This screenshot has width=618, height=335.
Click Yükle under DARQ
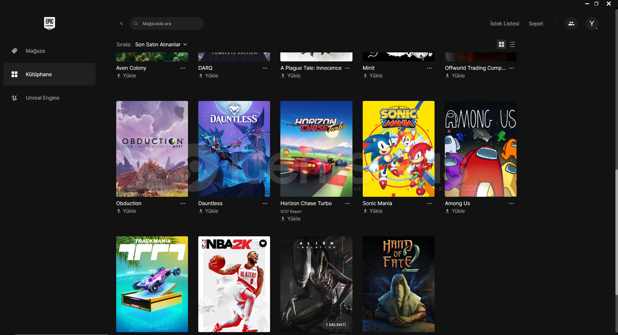pos(209,76)
